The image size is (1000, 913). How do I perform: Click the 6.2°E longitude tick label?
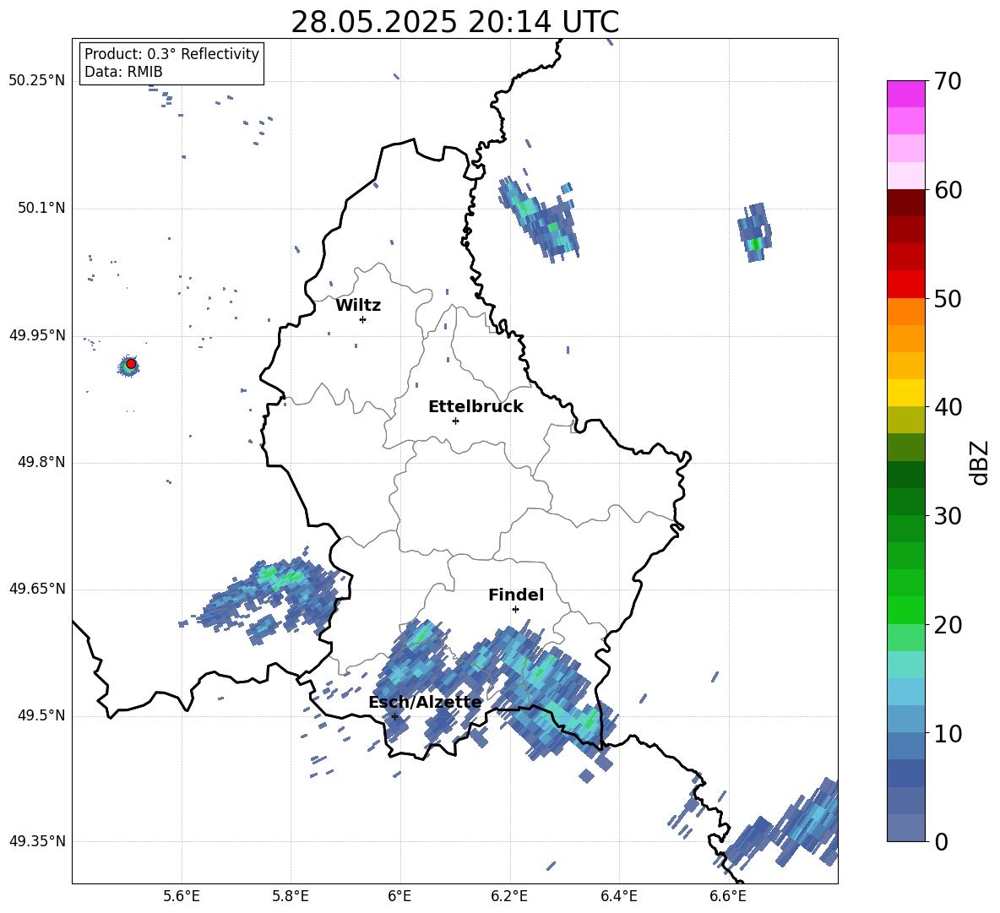pos(509,896)
